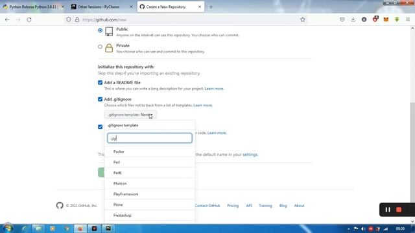Bookmark this page with the star icon
Viewport: 415px width, 233px height.
tap(303, 19)
